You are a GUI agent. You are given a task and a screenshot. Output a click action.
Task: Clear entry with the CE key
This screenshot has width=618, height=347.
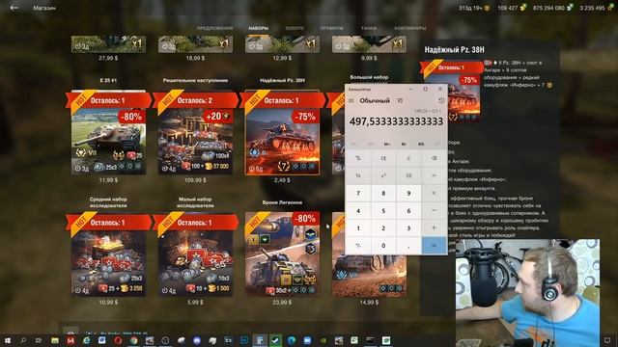coord(383,158)
